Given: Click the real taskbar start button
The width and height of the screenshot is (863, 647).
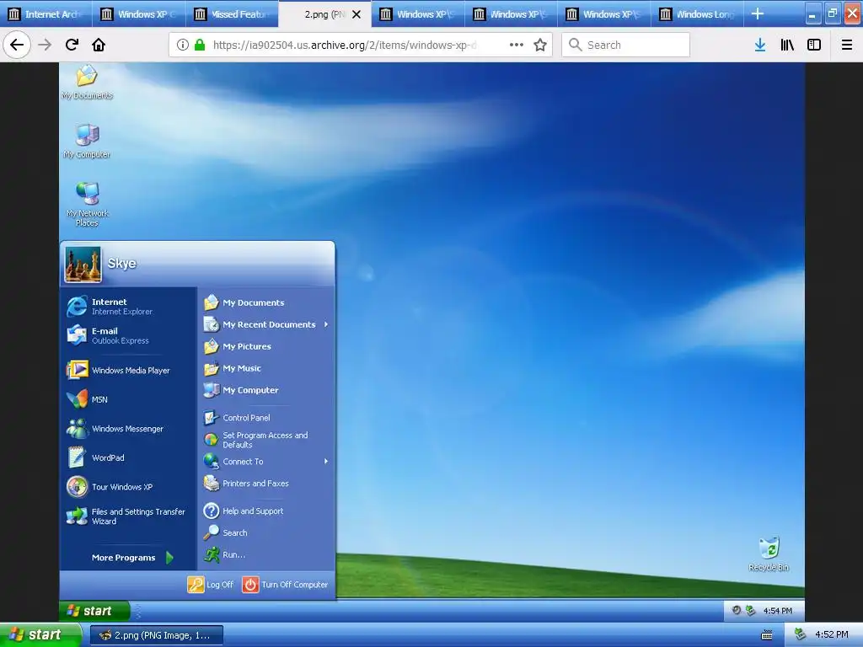Looking at the screenshot, I should coord(40,635).
